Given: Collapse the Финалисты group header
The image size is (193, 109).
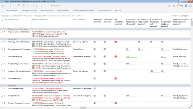Looking at the screenshot, I should tap(12, 39).
